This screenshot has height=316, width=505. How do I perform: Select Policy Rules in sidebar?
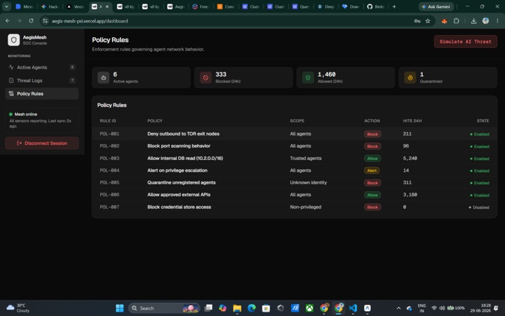pyautogui.click(x=42, y=93)
